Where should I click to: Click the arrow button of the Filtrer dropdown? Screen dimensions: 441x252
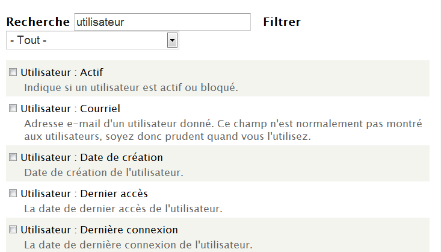[x=173, y=40]
